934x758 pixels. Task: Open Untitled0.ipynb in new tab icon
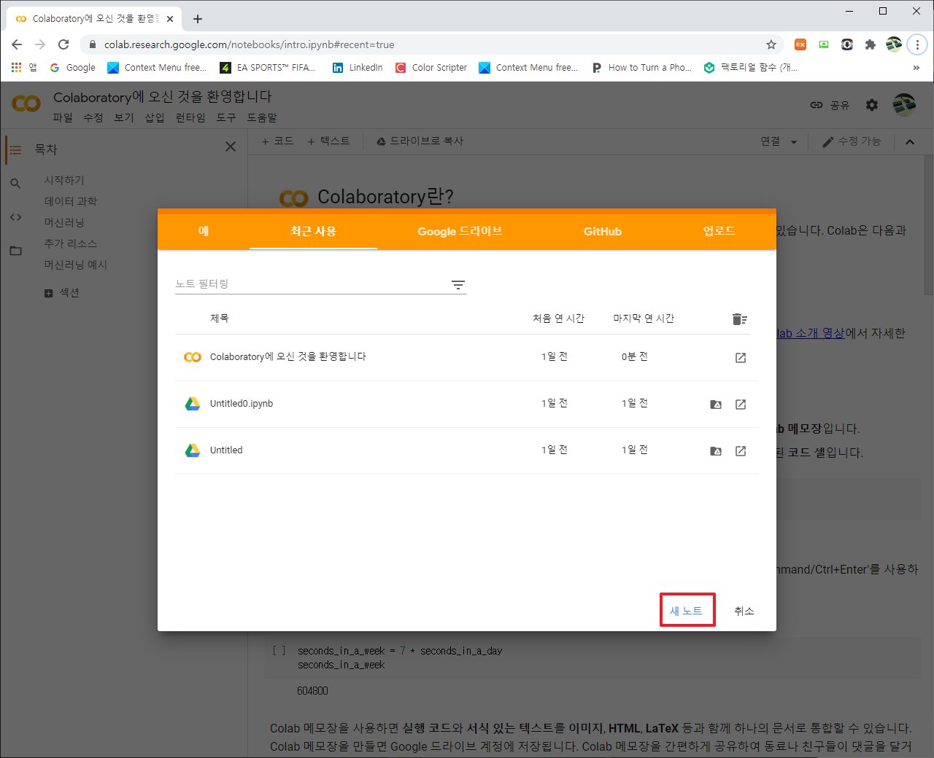[x=741, y=405]
